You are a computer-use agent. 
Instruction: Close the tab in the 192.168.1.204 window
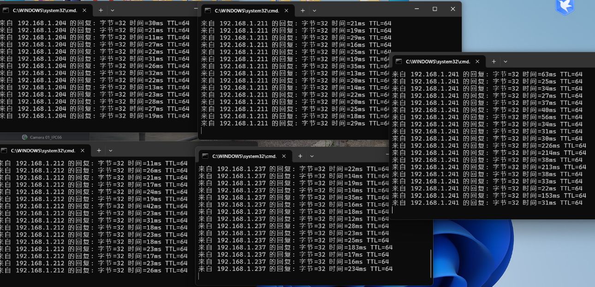click(84, 10)
